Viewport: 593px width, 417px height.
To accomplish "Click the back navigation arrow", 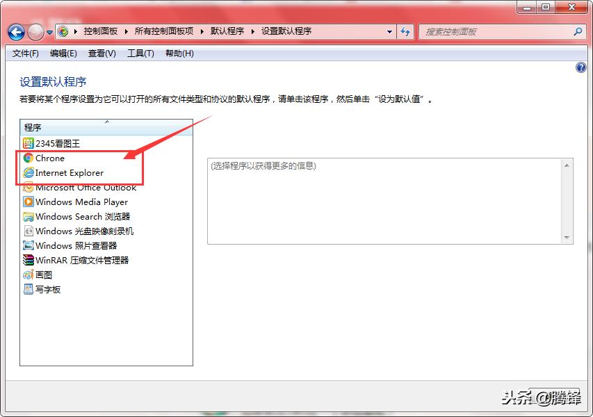I will 15,31.
